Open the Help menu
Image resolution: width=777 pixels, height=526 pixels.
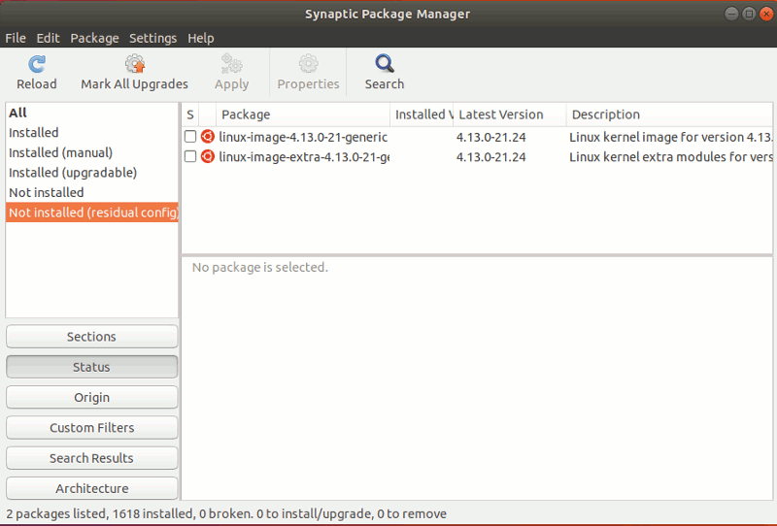(x=201, y=38)
